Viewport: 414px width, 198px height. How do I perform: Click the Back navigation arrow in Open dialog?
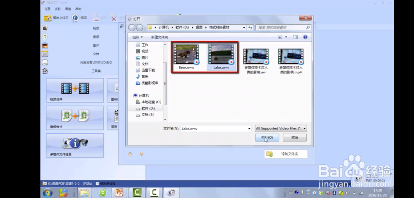(132, 28)
